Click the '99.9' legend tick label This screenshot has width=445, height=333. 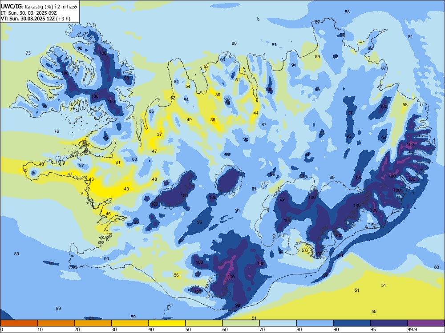pyautogui.click(x=412, y=329)
